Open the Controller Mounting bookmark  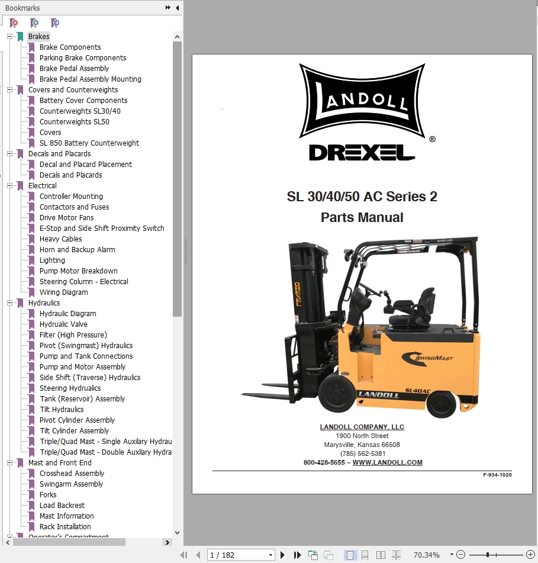tap(71, 197)
